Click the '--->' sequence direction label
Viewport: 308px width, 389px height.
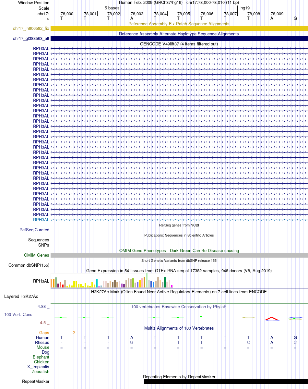point(46,19)
